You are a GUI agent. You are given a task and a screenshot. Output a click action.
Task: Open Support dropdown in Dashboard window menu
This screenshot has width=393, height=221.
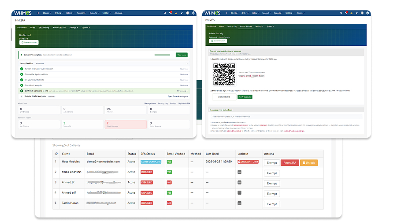point(82,13)
